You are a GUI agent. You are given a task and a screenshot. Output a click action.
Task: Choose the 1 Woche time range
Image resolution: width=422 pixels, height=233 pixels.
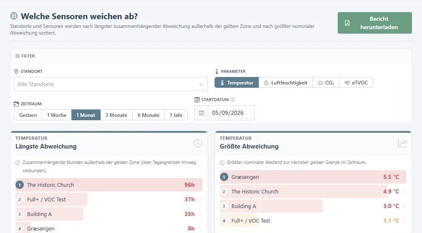coord(56,115)
